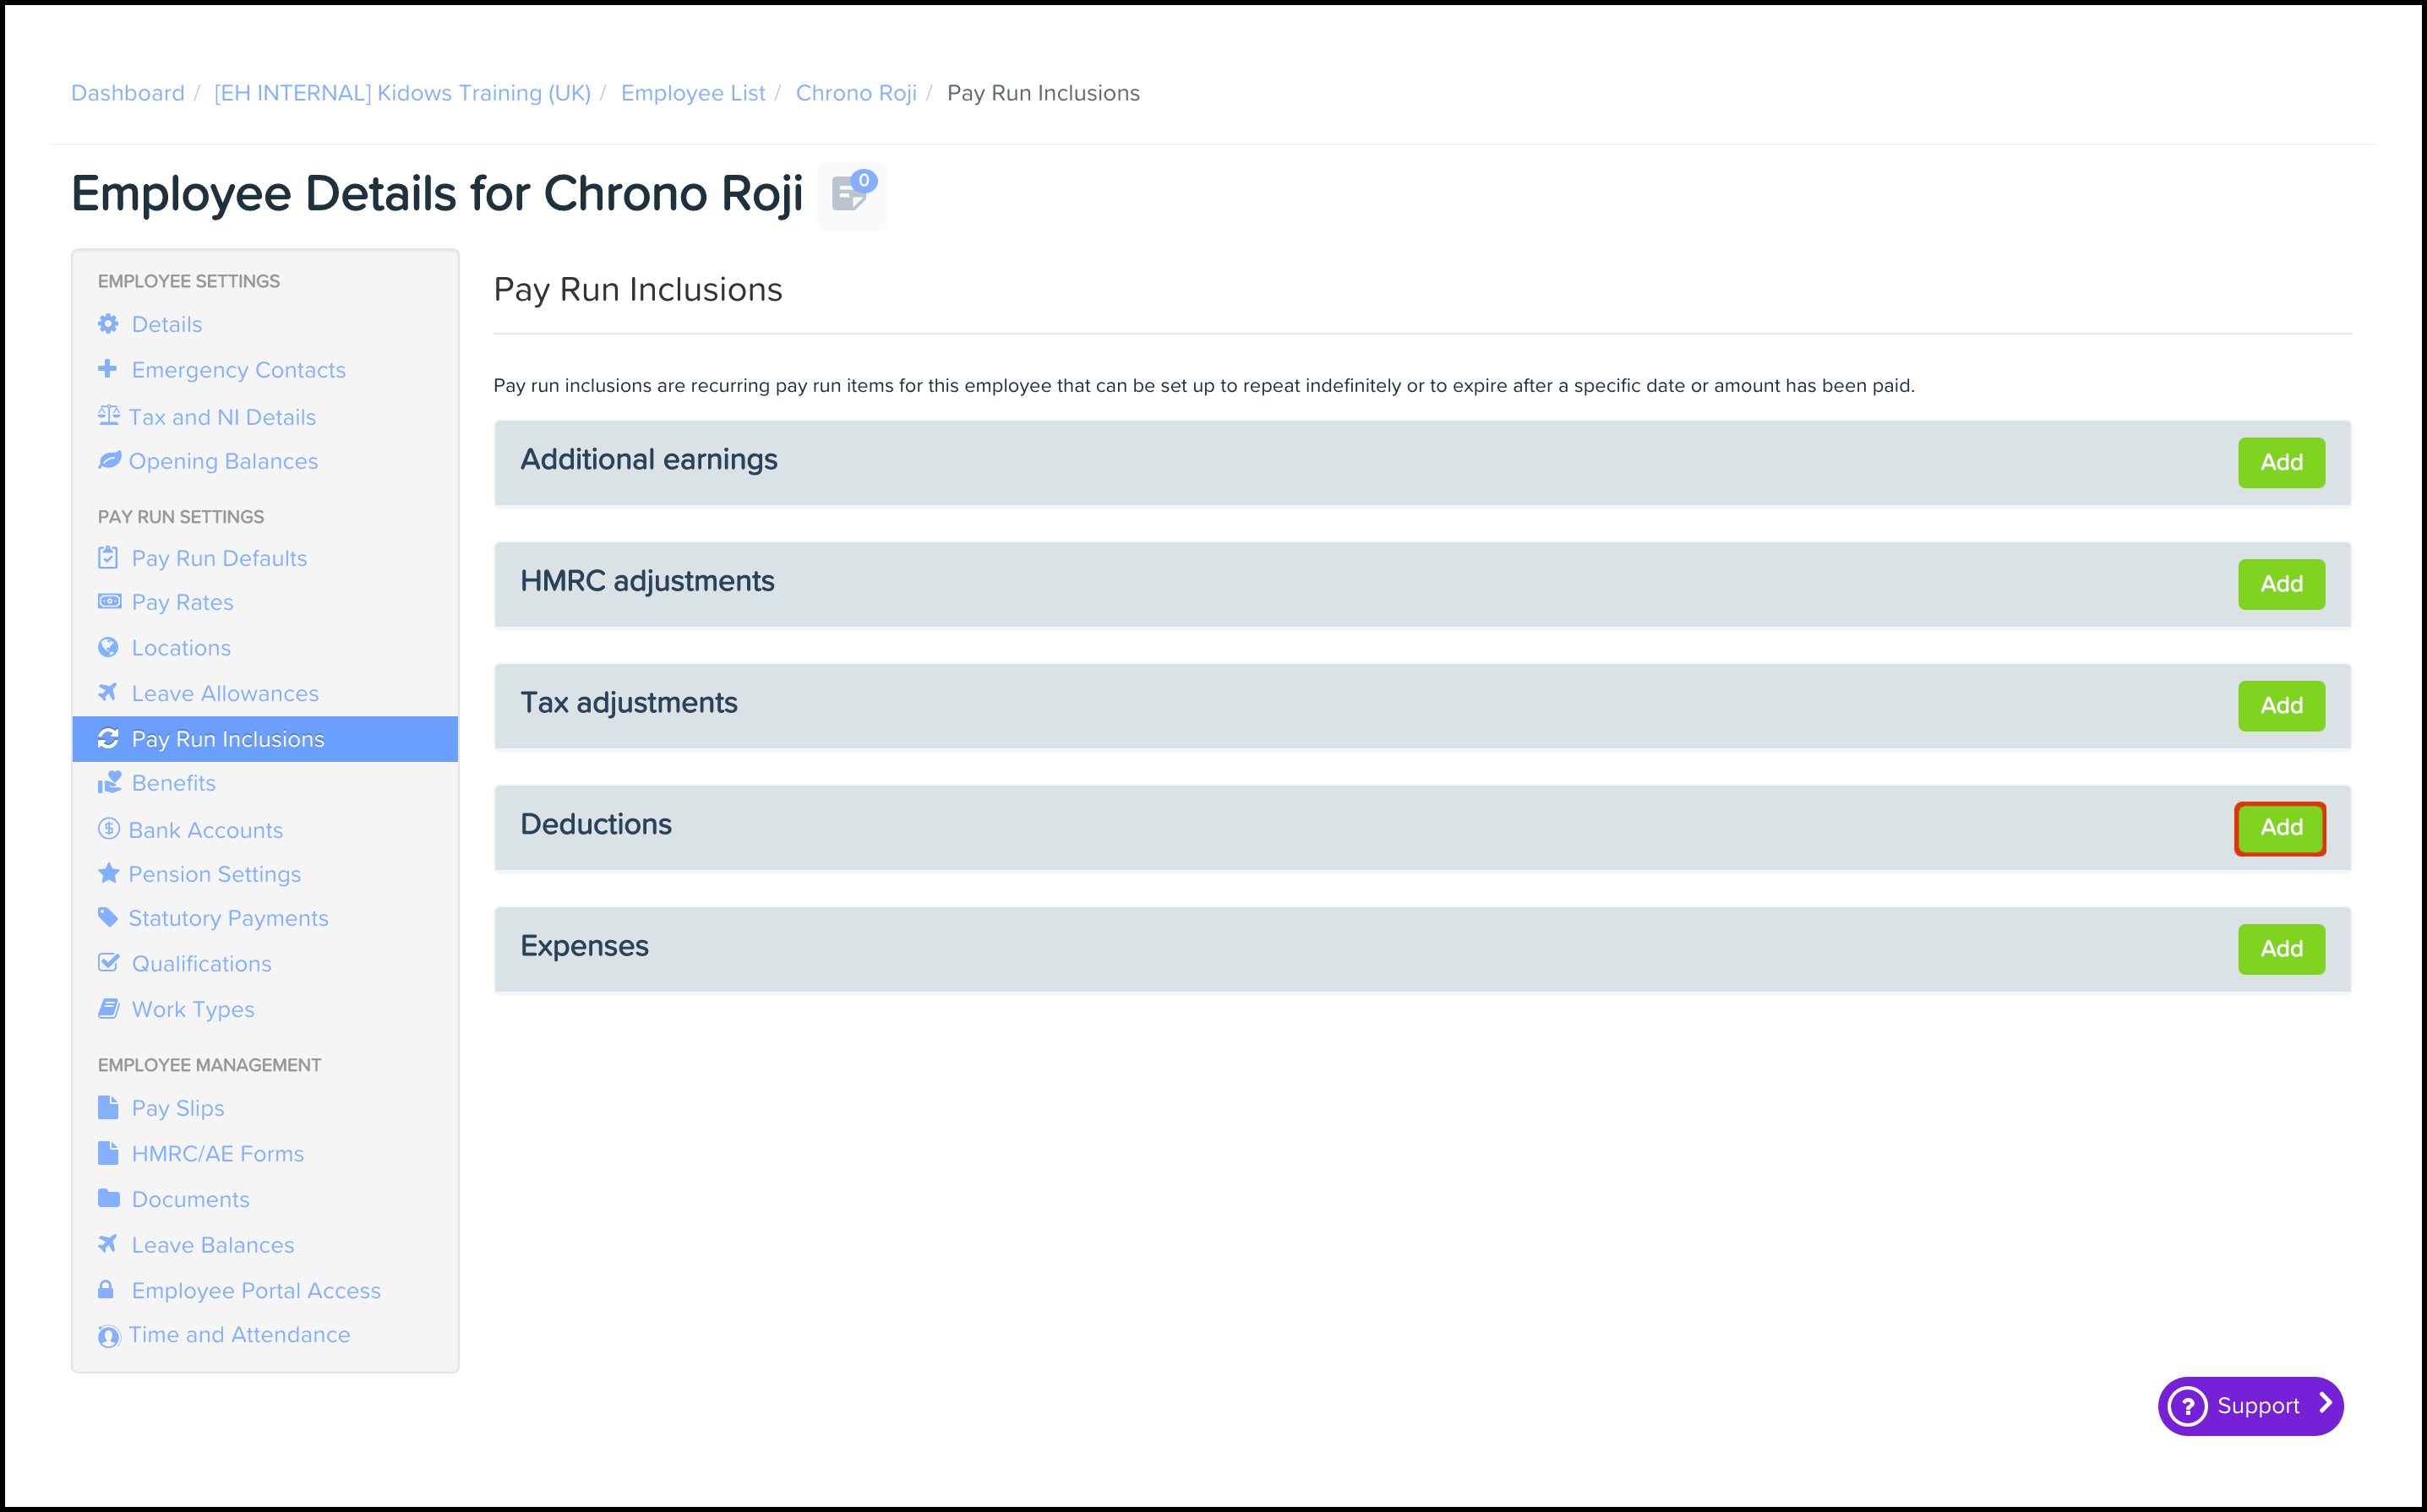The height and width of the screenshot is (1512, 2427).
Task: Open Pay Run Inclusions in sidebar
Action: (227, 739)
